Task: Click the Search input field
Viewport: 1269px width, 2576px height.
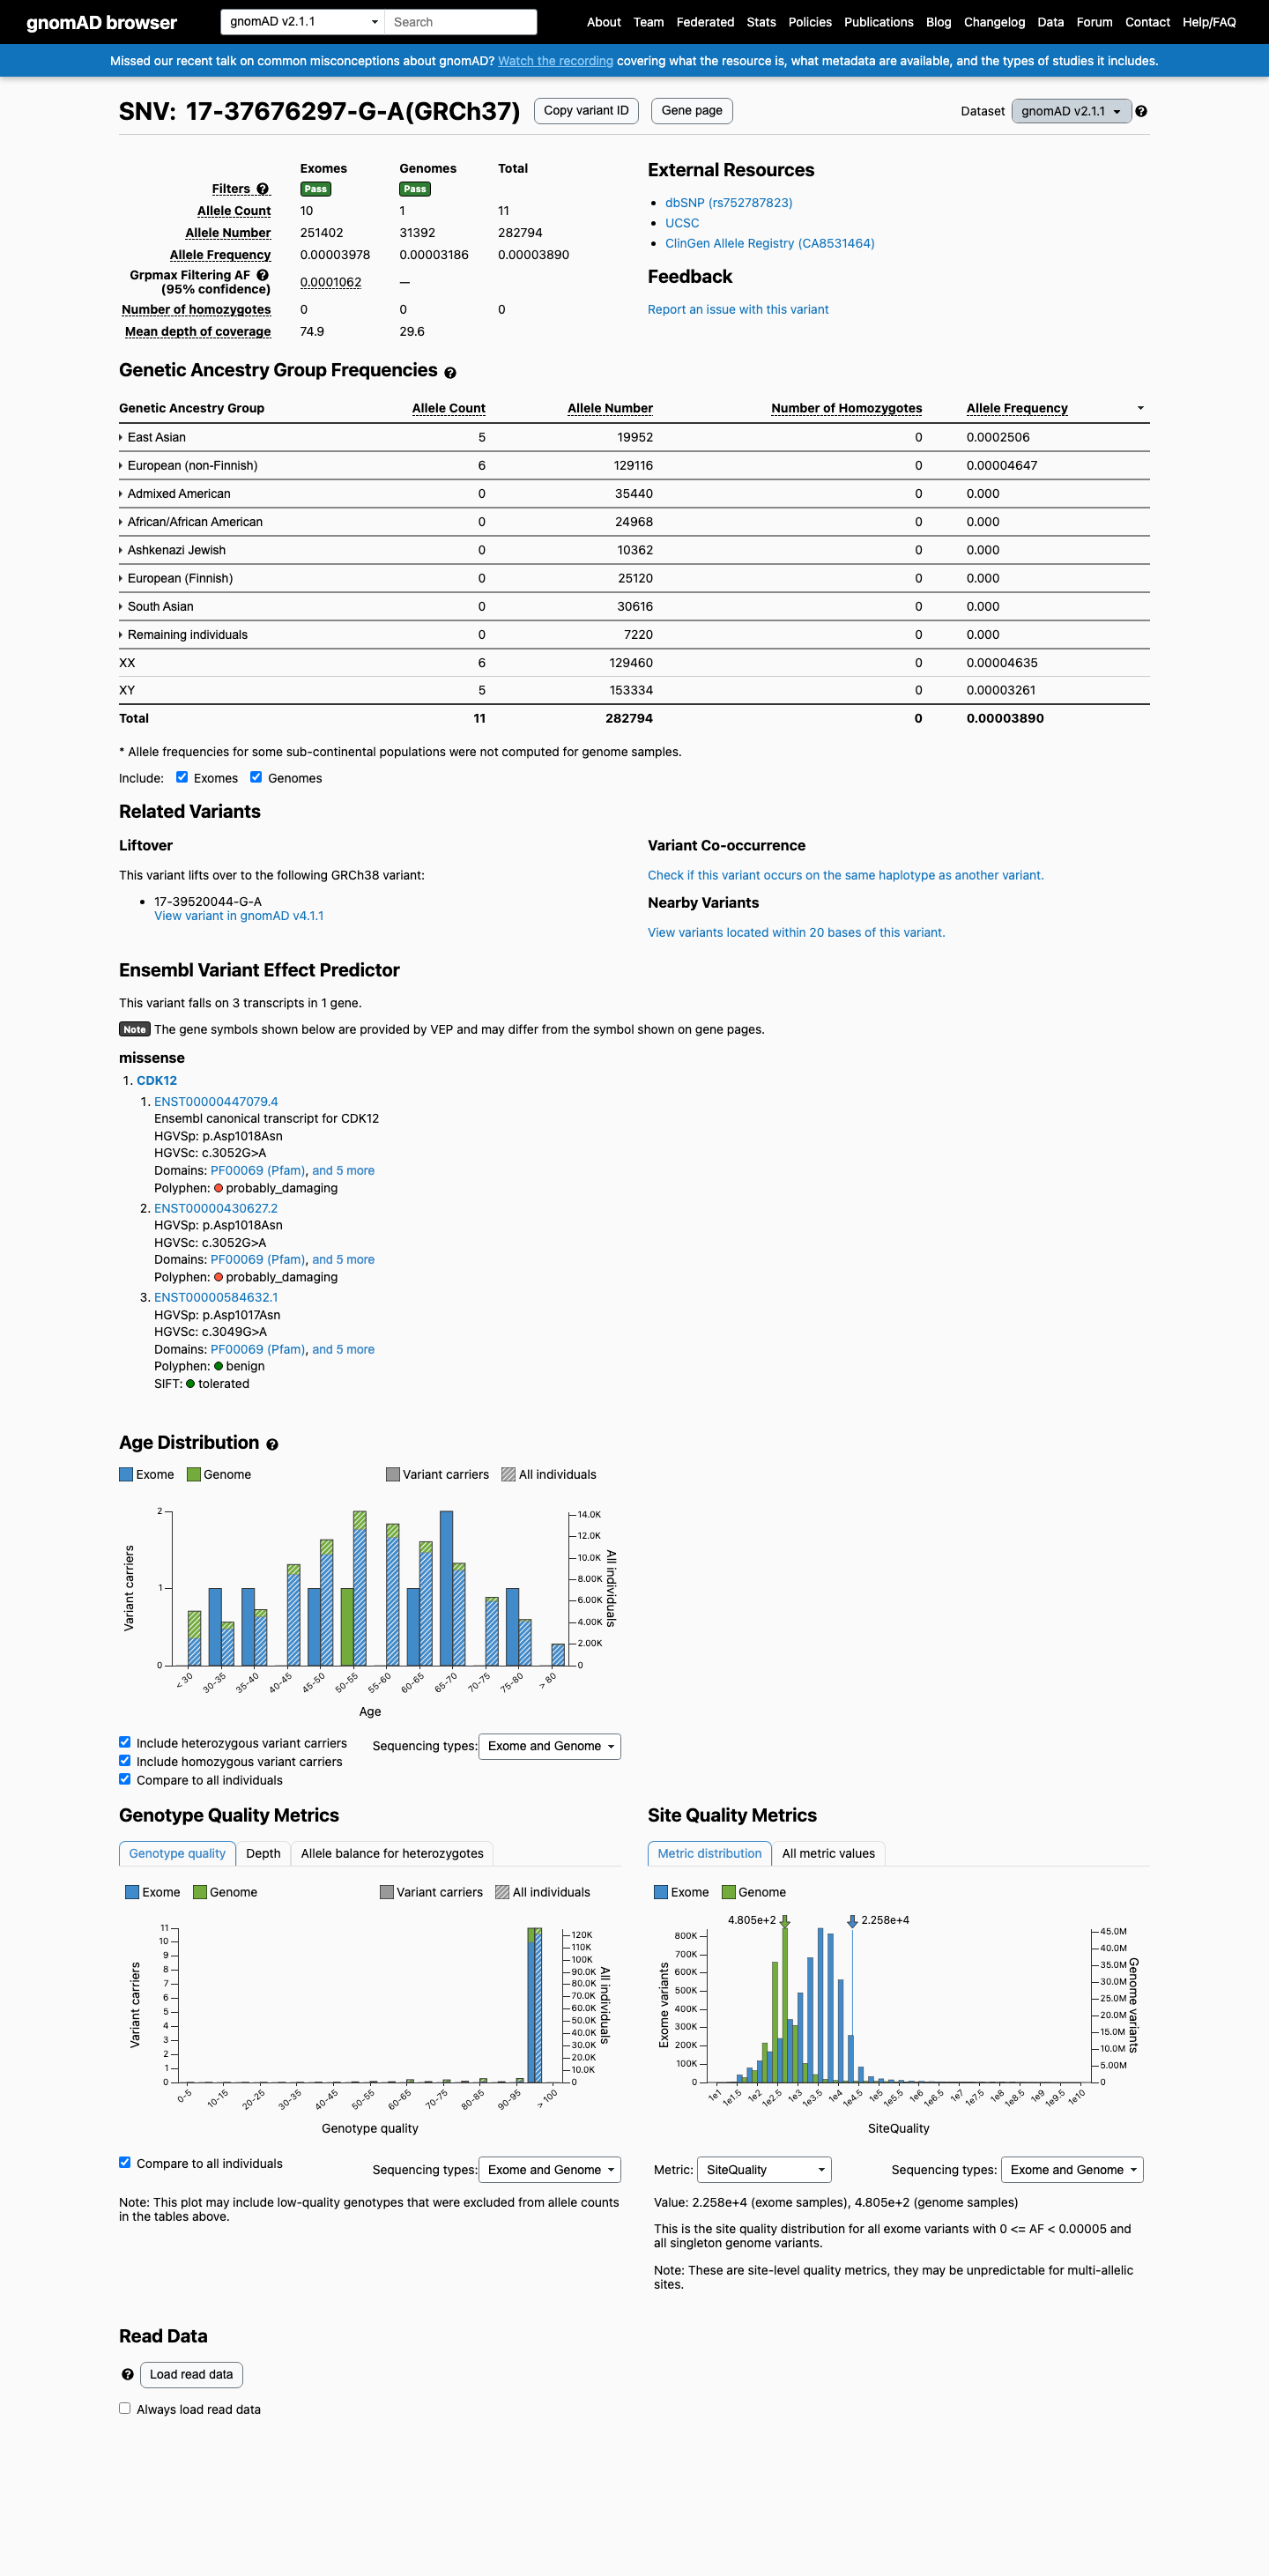Action: coord(461,22)
